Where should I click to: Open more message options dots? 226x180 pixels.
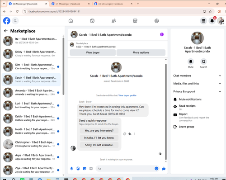click(135, 134)
